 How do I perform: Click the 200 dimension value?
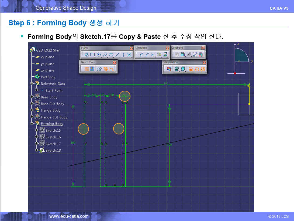(166, 84)
